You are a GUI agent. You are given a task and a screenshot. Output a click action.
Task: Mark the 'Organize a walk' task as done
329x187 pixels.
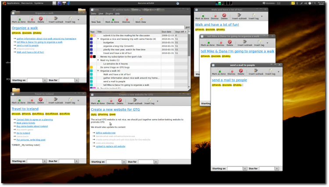[18, 20]
